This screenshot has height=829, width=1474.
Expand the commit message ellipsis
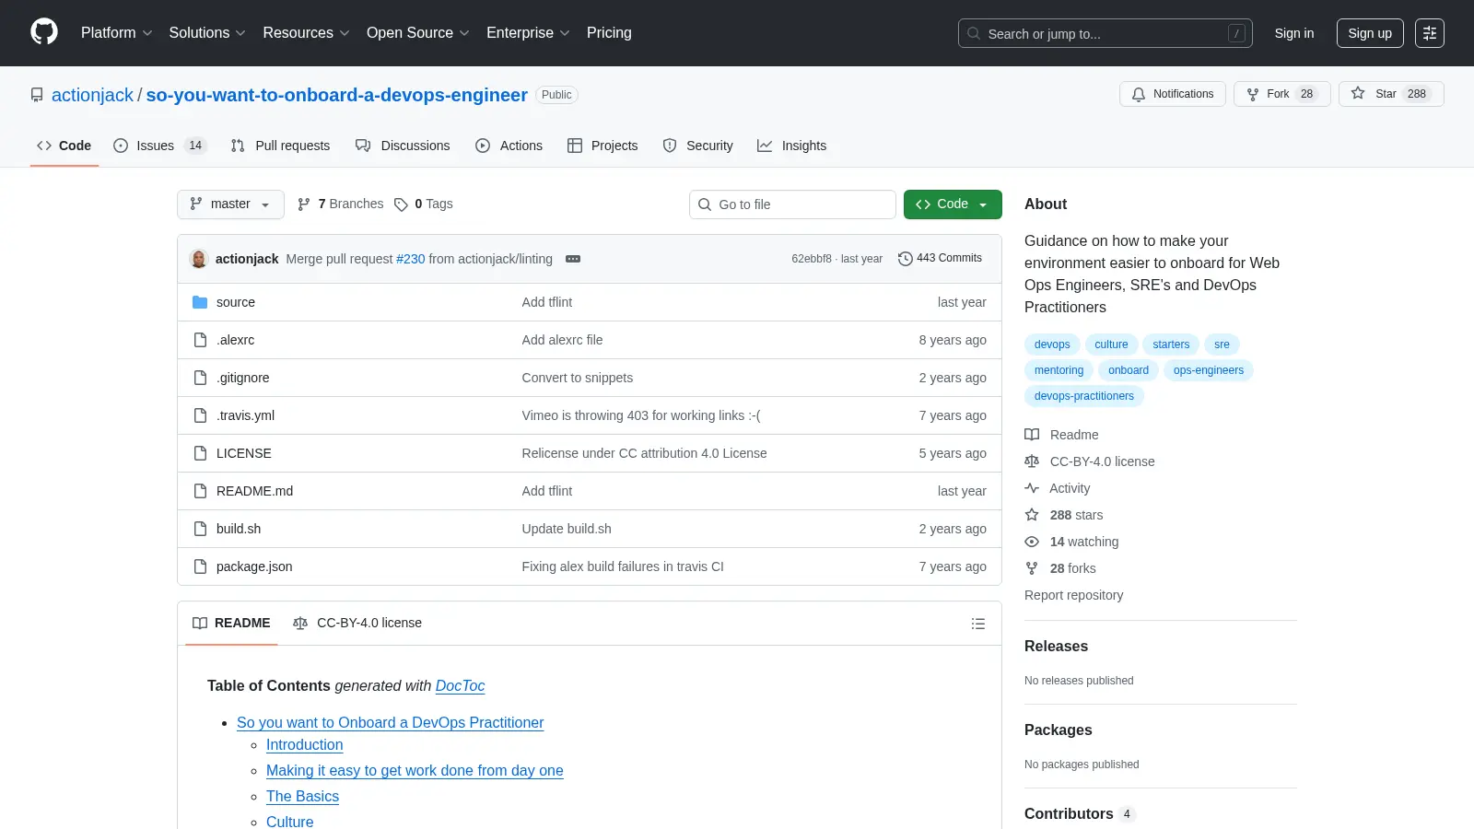(x=573, y=259)
